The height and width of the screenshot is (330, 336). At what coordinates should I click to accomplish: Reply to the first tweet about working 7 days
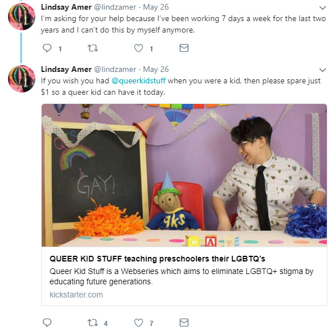click(47, 48)
